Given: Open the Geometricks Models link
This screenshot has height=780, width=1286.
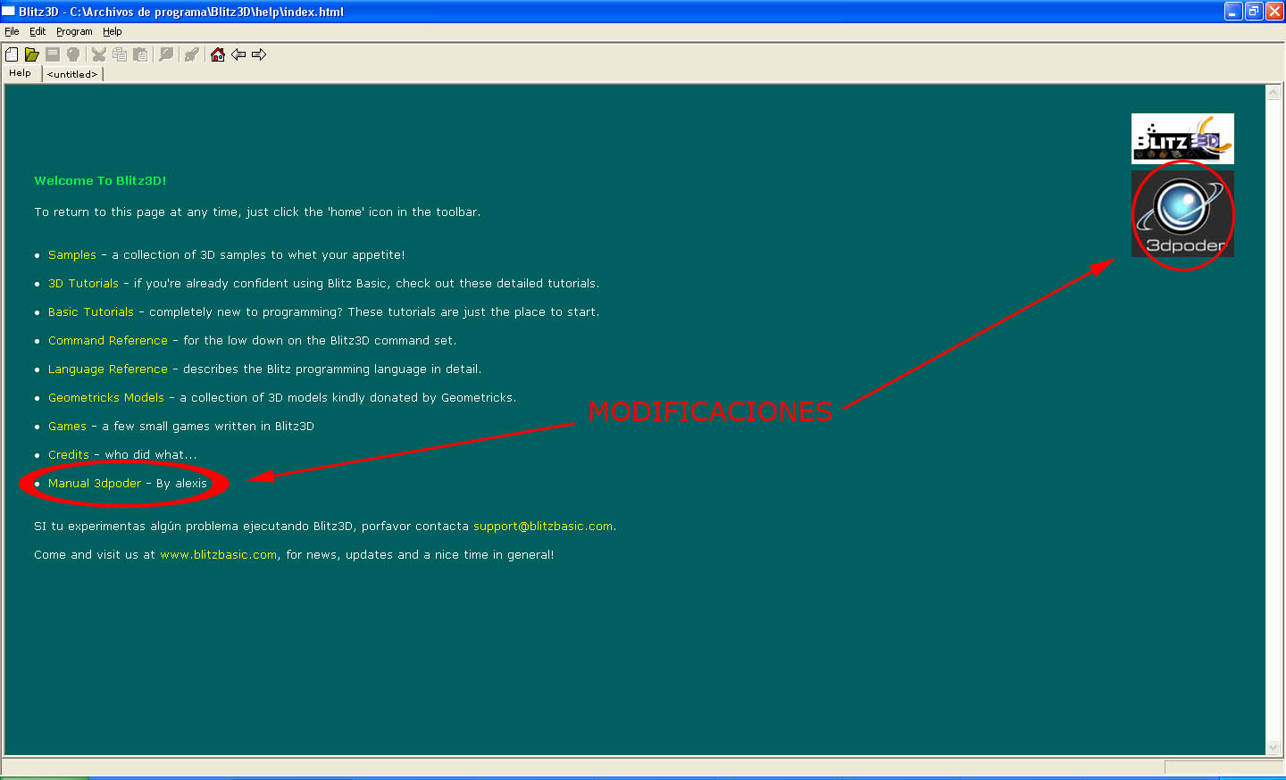Looking at the screenshot, I should tap(106, 398).
